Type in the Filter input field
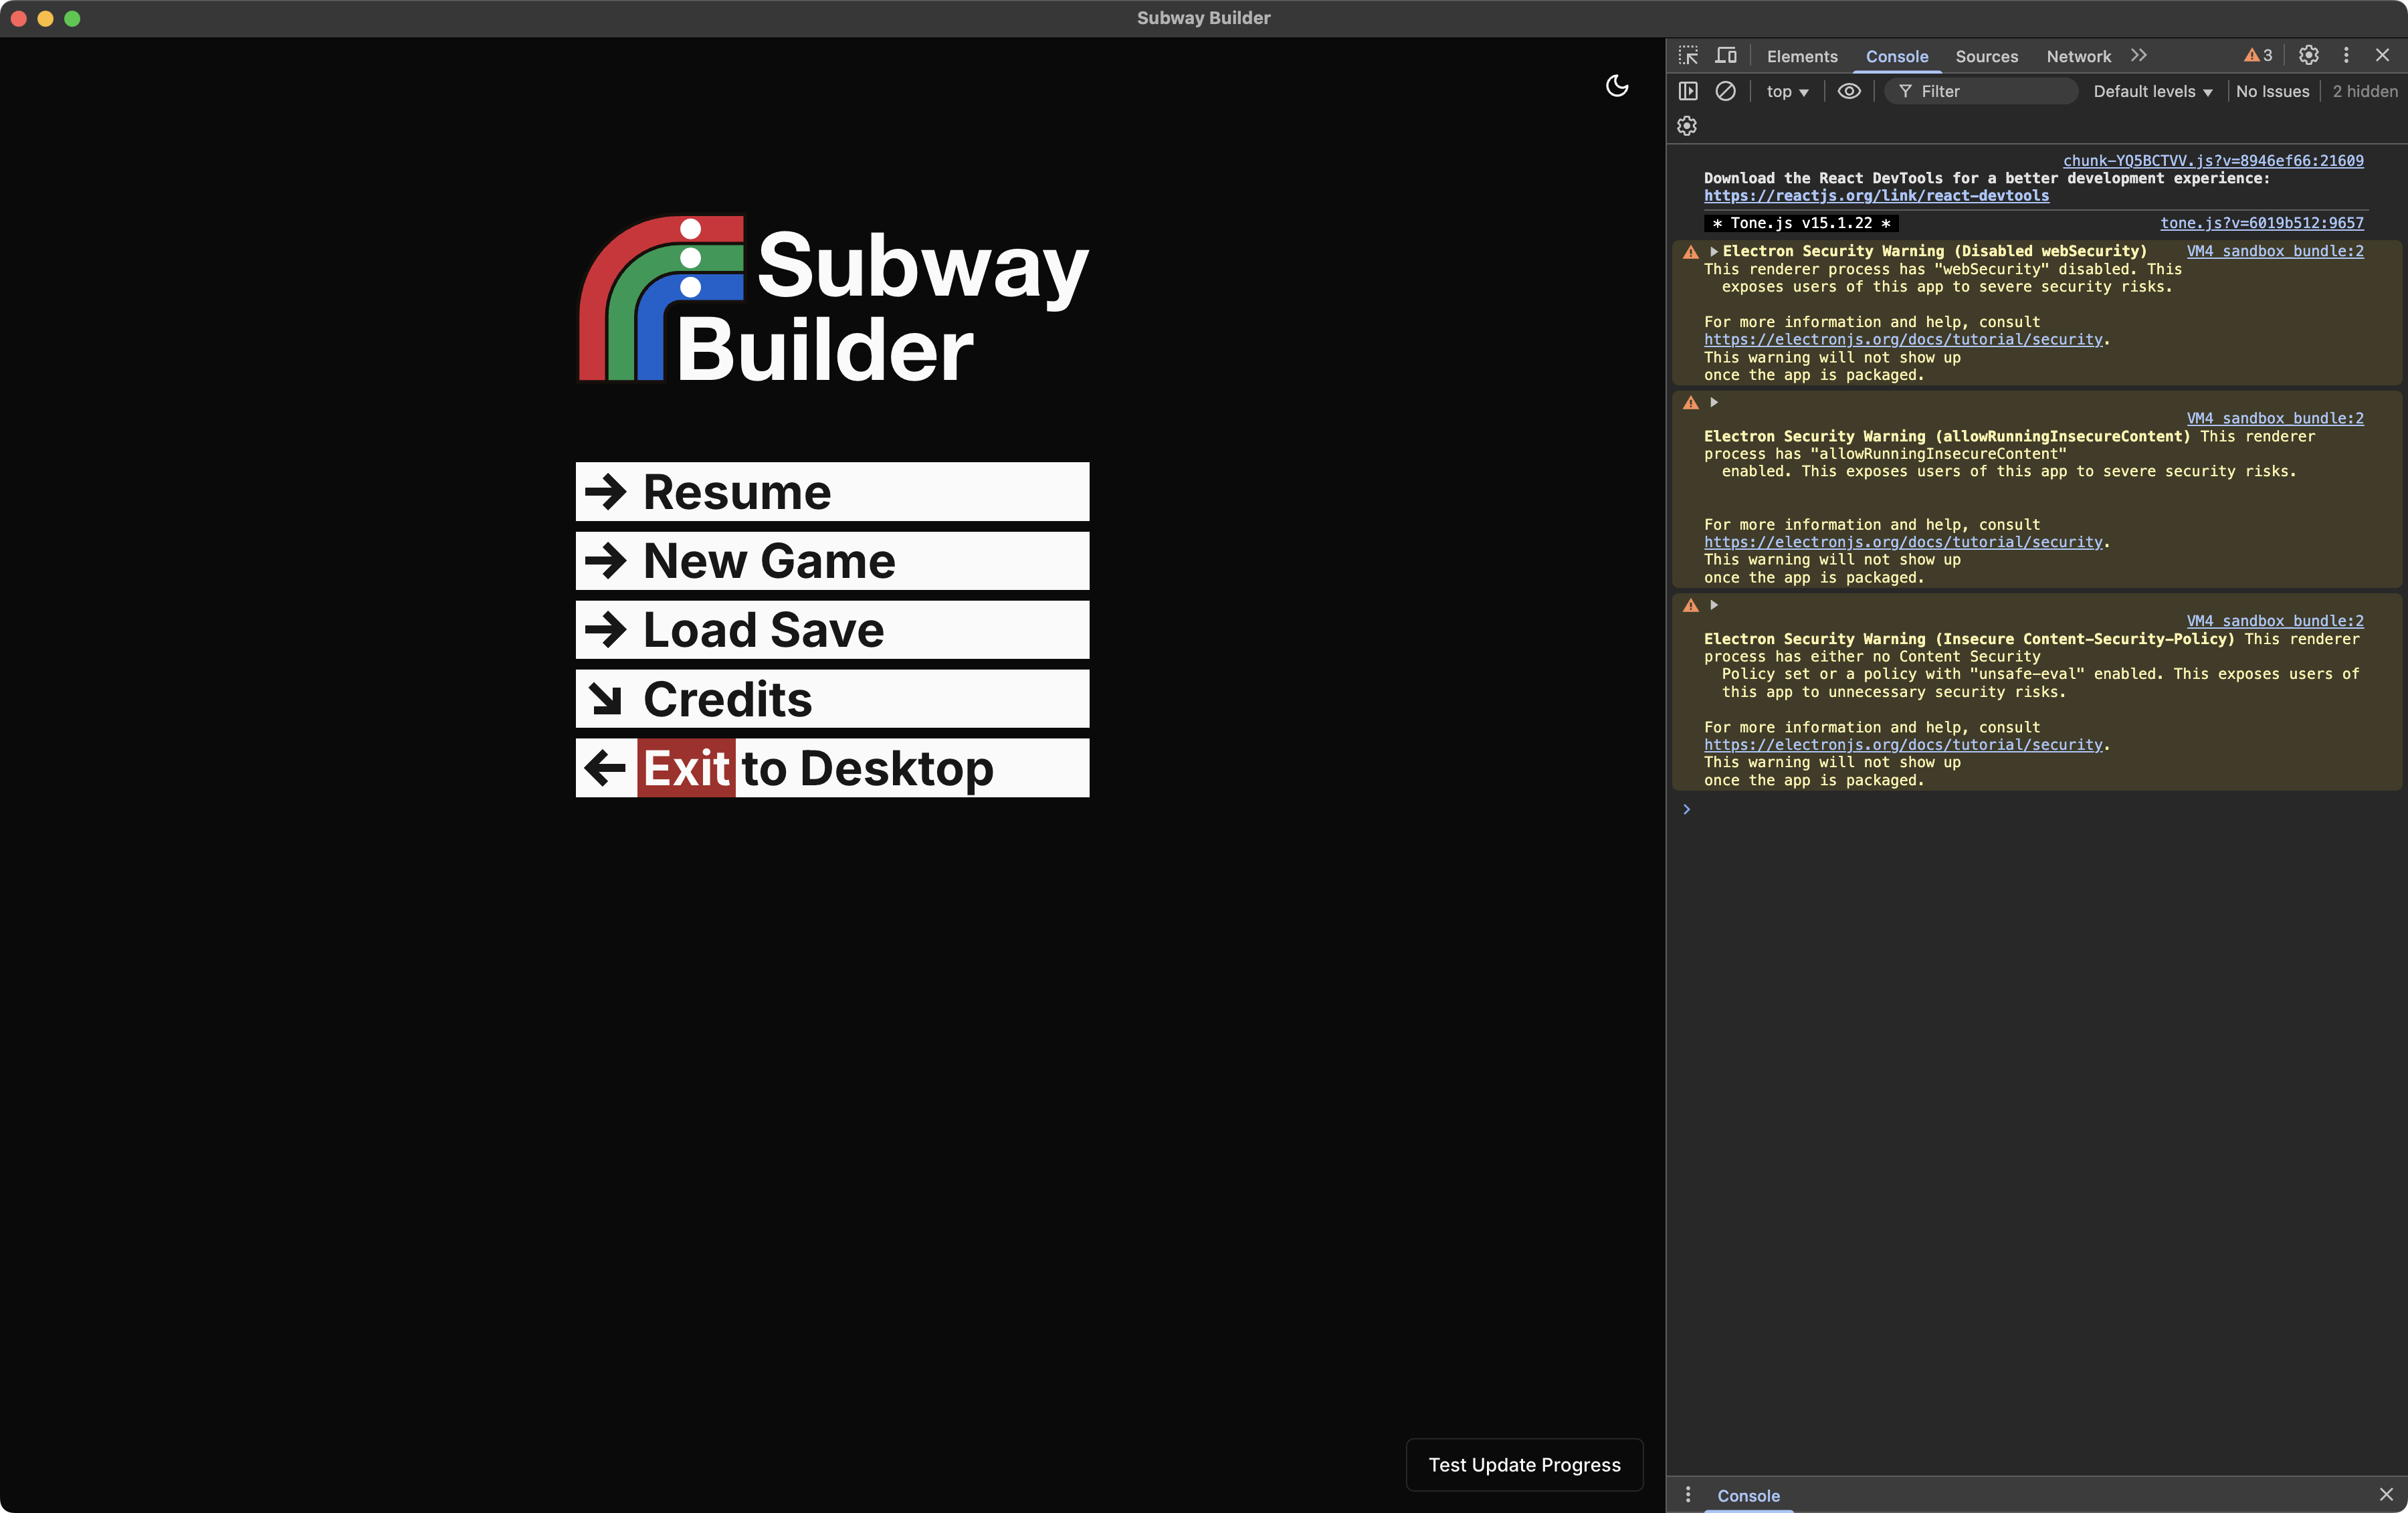The image size is (2408, 1513). [x=1980, y=91]
